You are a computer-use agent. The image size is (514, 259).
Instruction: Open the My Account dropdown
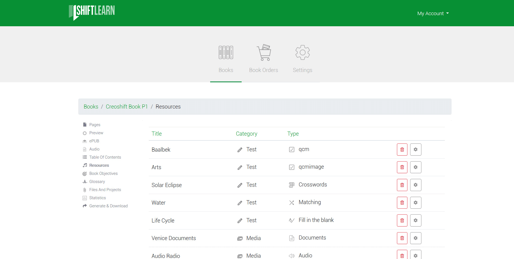pyautogui.click(x=433, y=13)
